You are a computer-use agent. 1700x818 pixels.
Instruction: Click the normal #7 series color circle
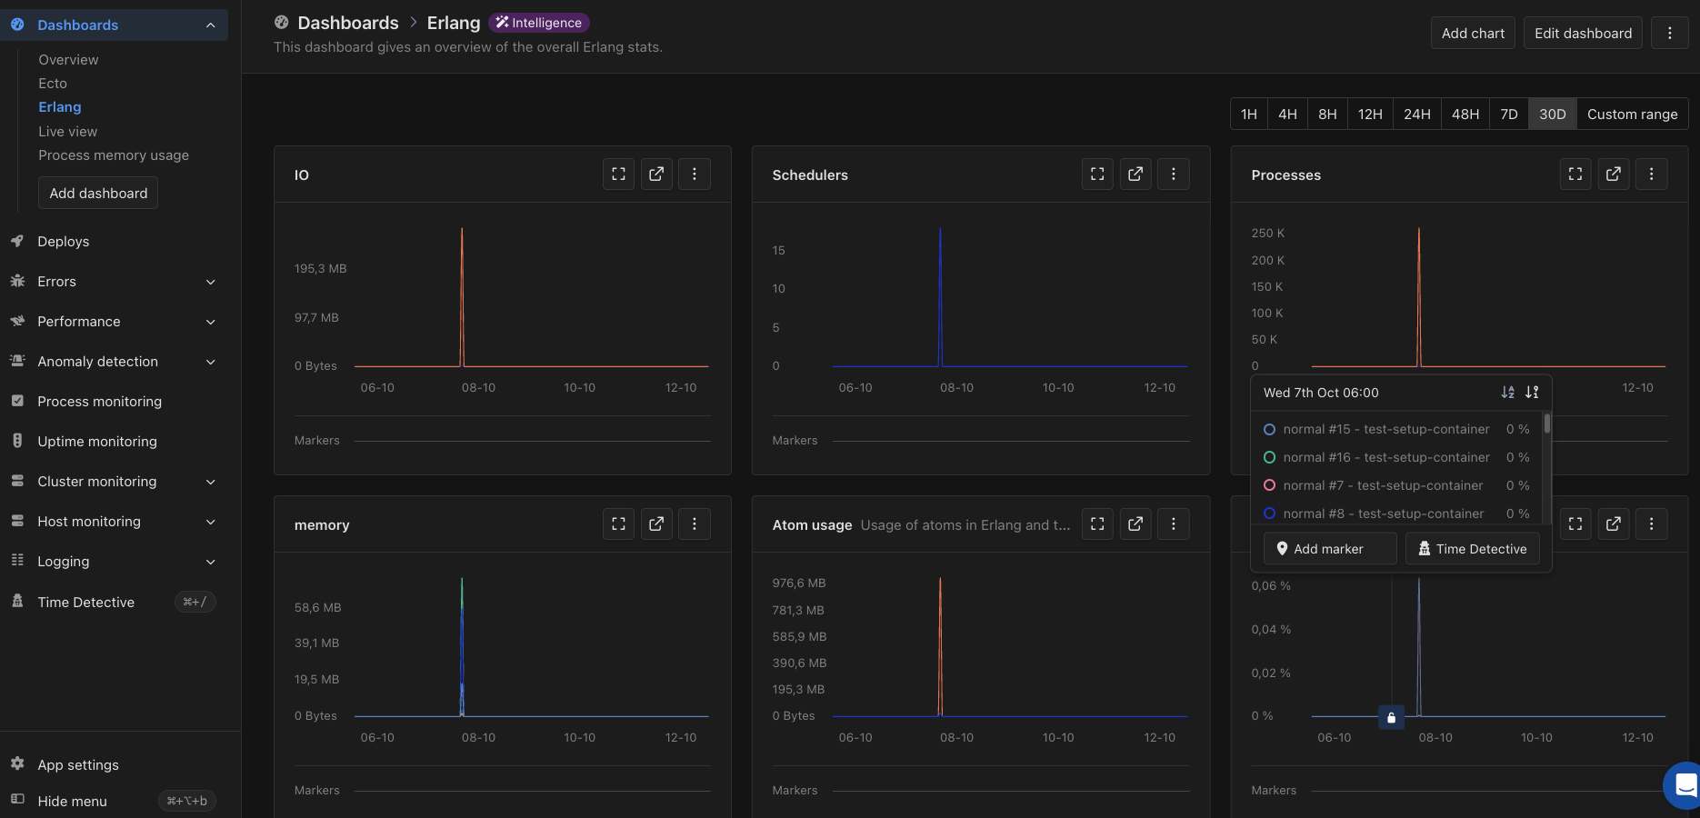click(1270, 485)
